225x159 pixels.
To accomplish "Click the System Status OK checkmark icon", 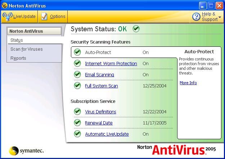I will [136, 29].
